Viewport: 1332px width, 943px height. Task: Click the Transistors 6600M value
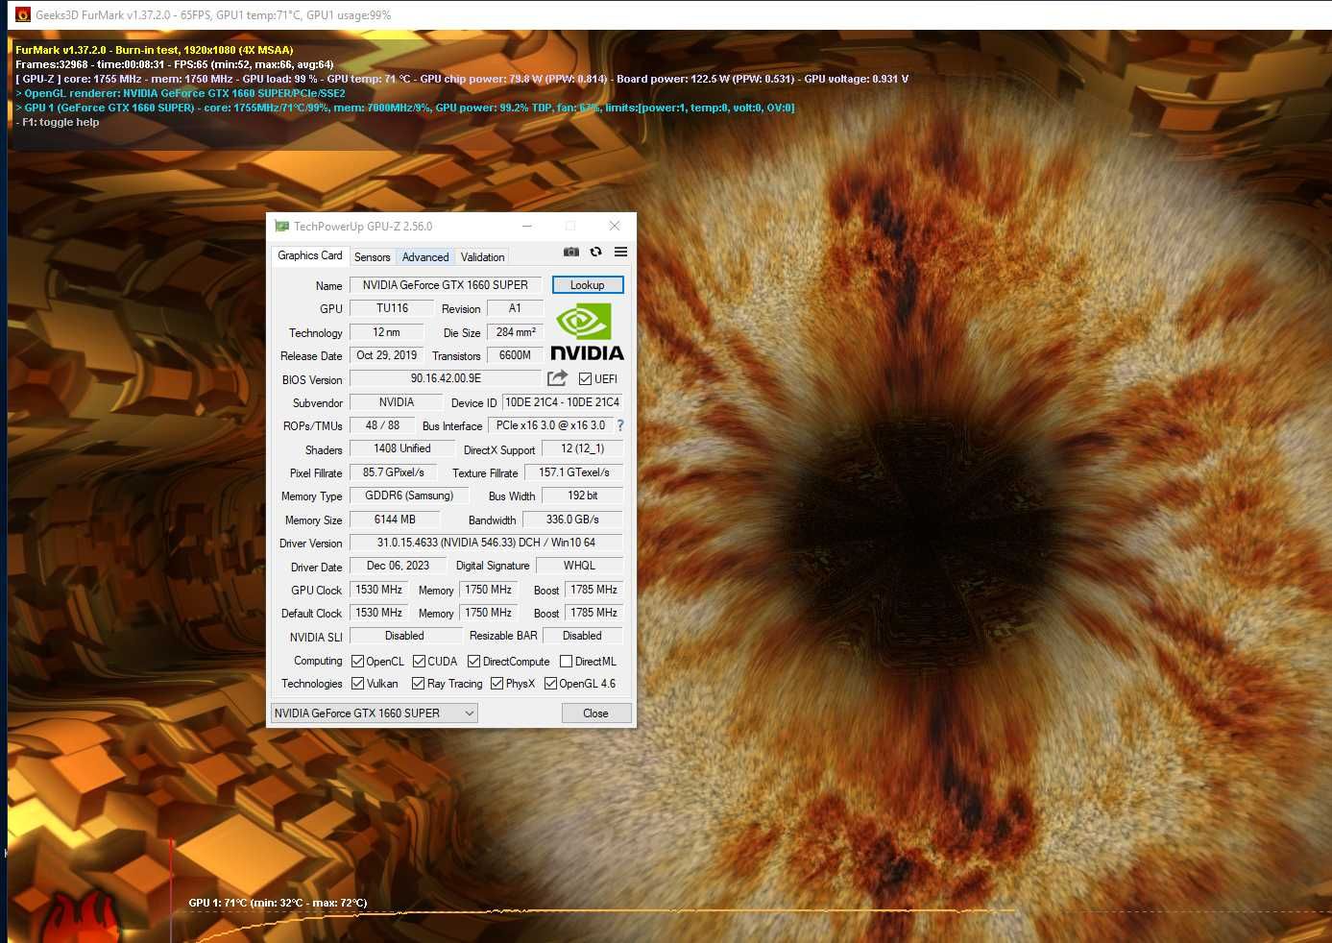click(x=515, y=355)
